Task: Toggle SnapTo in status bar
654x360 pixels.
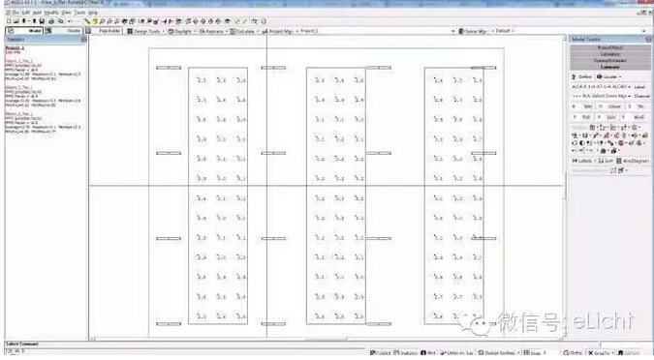Action: 600,353
